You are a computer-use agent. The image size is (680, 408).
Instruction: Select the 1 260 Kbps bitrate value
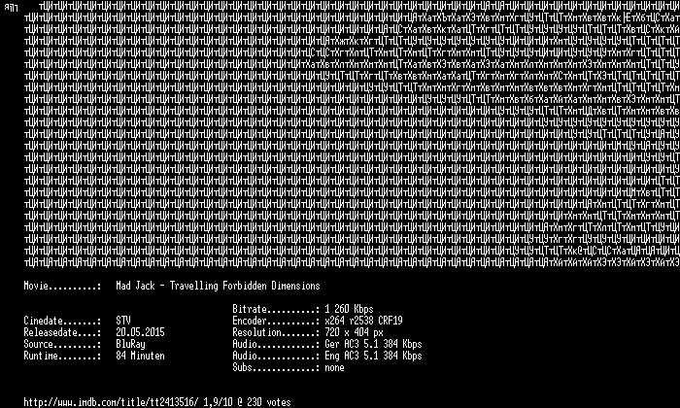pos(349,309)
